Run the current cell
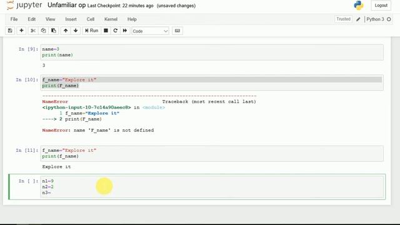This screenshot has height=225, width=400. click(92, 31)
